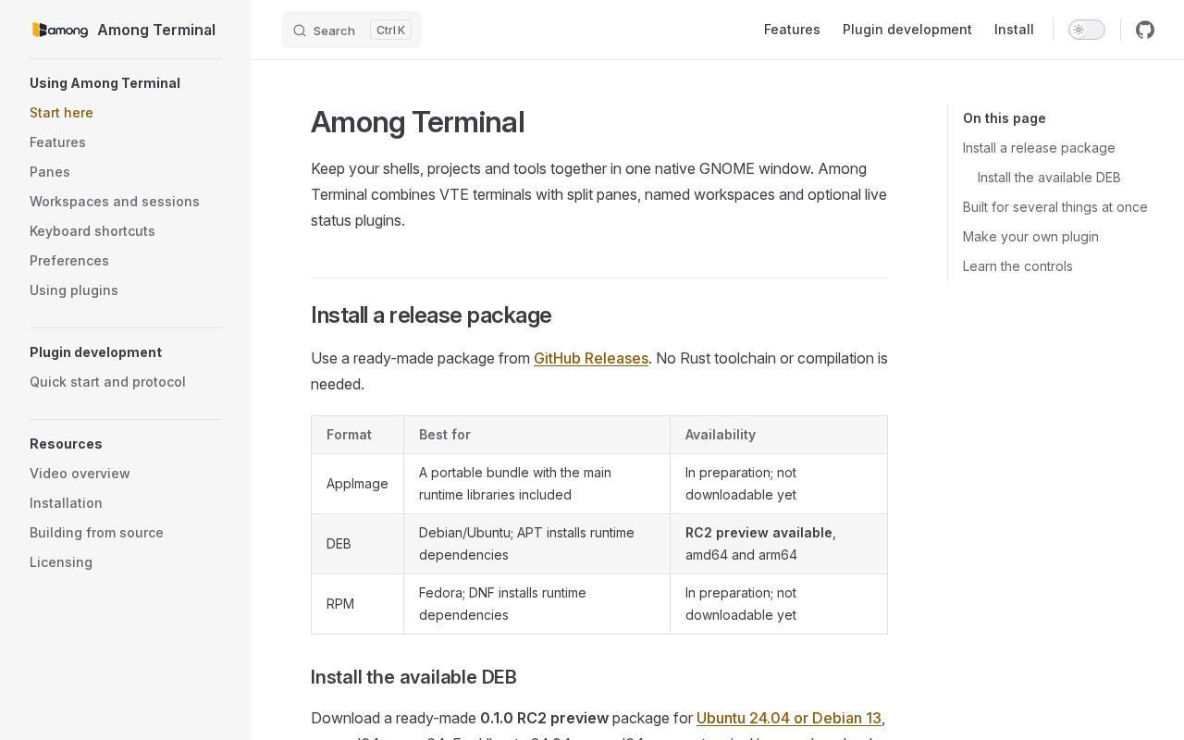Jump to Learn the controls
The height and width of the screenshot is (740, 1184).
tap(1017, 266)
